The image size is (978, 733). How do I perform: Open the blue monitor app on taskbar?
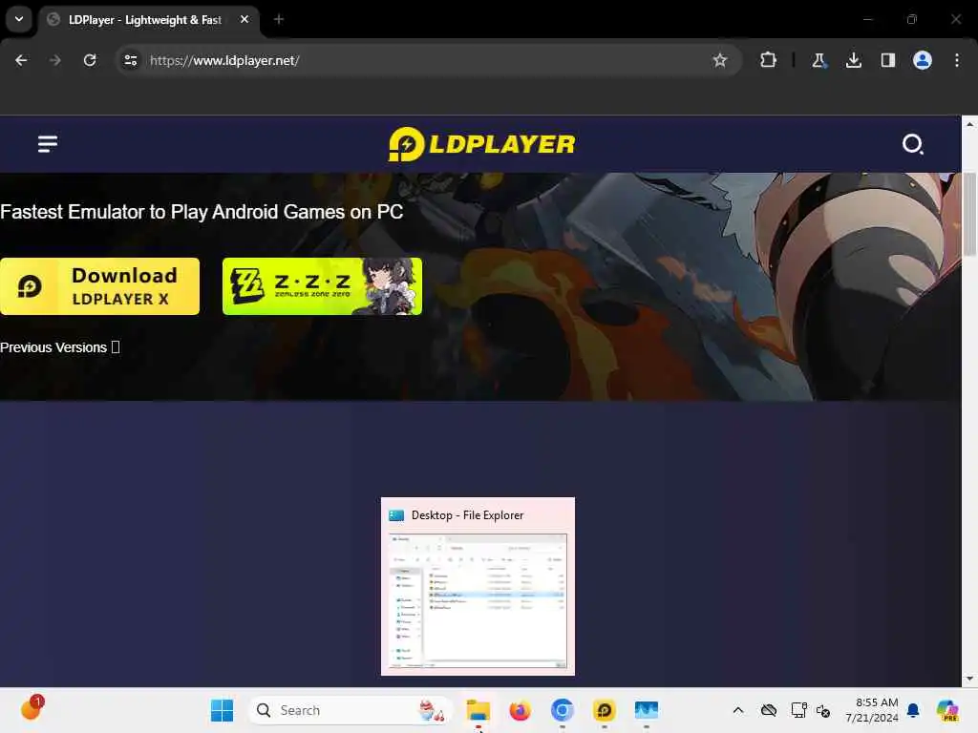(x=647, y=710)
